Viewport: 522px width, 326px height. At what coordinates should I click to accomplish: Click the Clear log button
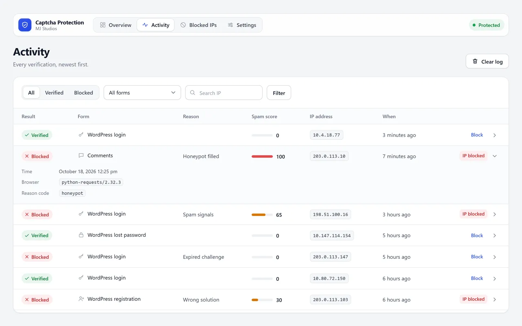pyautogui.click(x=487, y=62)
